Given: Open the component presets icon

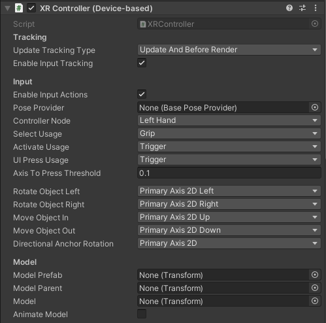Looking at the screenshot, I should pyautogui.click(x=302, y=8).
